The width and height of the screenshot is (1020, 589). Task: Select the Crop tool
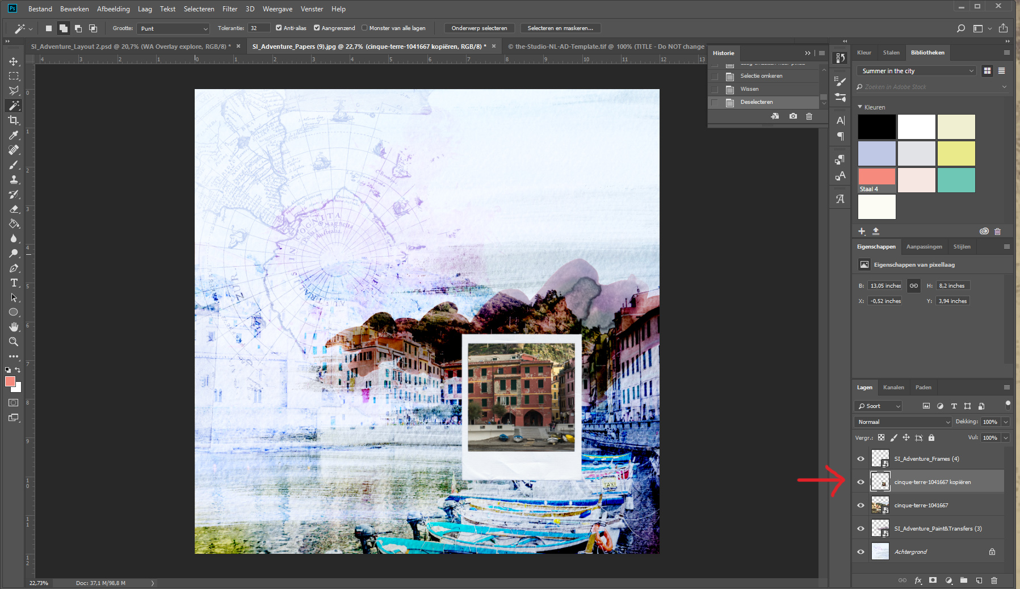coord(14,120)
